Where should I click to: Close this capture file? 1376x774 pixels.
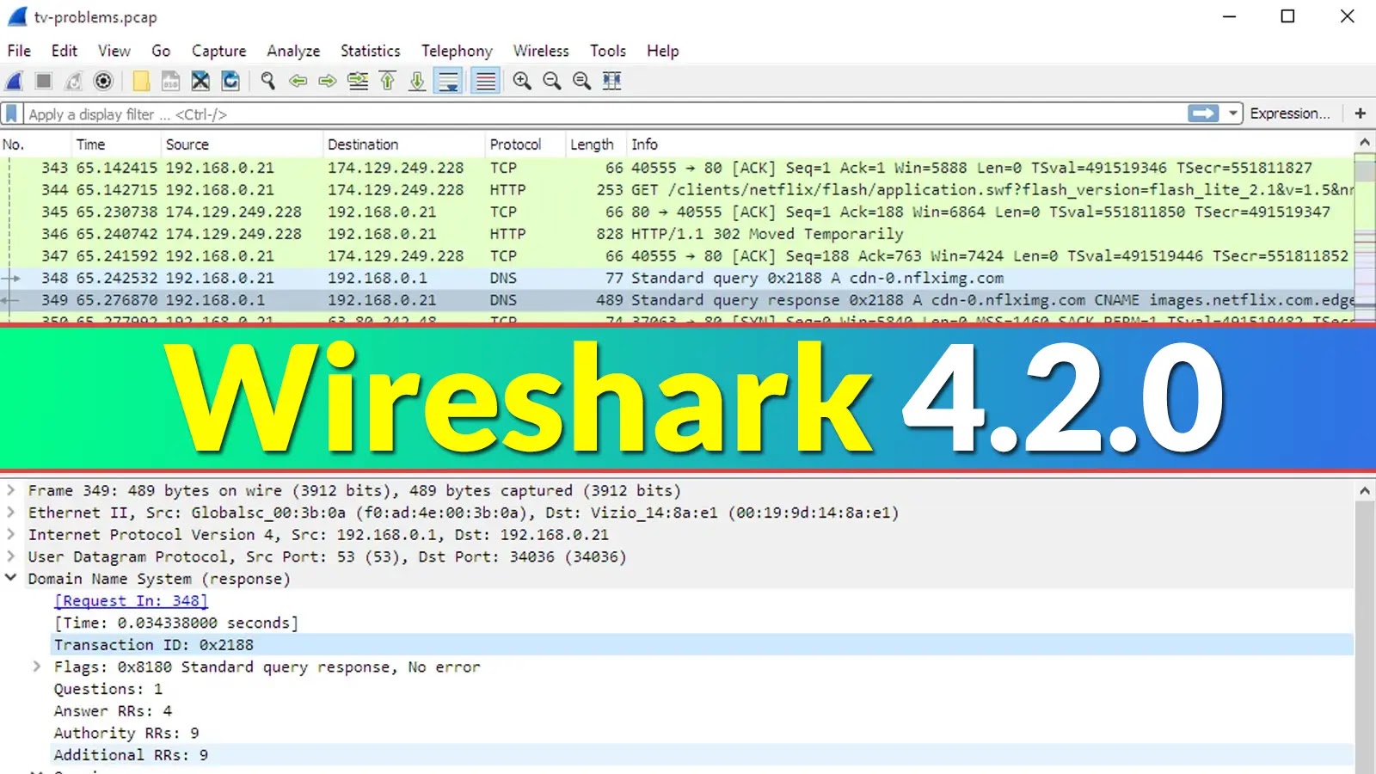[x=200, y=81]
